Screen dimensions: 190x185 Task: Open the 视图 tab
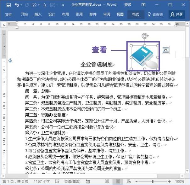pyautogui.click(x=120, y=14)
